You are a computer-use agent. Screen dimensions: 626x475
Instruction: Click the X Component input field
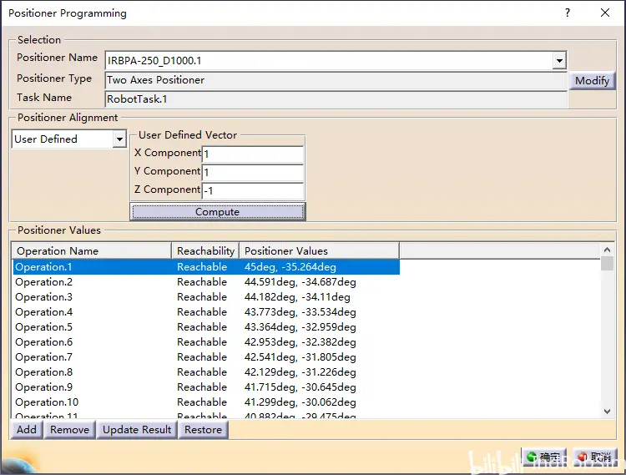[x=253, y=154]
